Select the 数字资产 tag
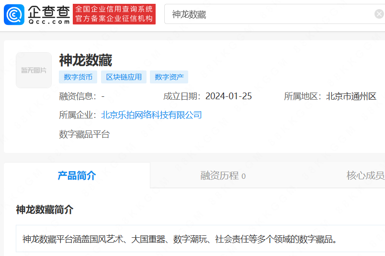 pyautogui.click(x=169, y=77)
